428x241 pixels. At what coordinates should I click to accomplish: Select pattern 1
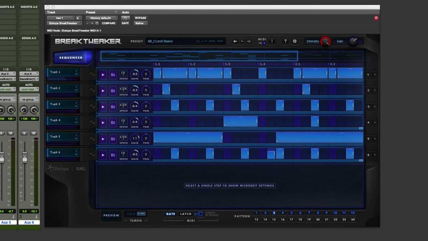coord(256,213)
